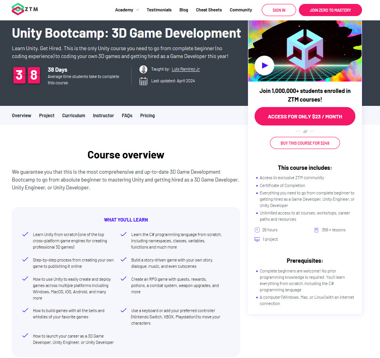Open instructor link Luis Ramirez Jr
This screenshot has width=380, height=358.
(186, 69)
